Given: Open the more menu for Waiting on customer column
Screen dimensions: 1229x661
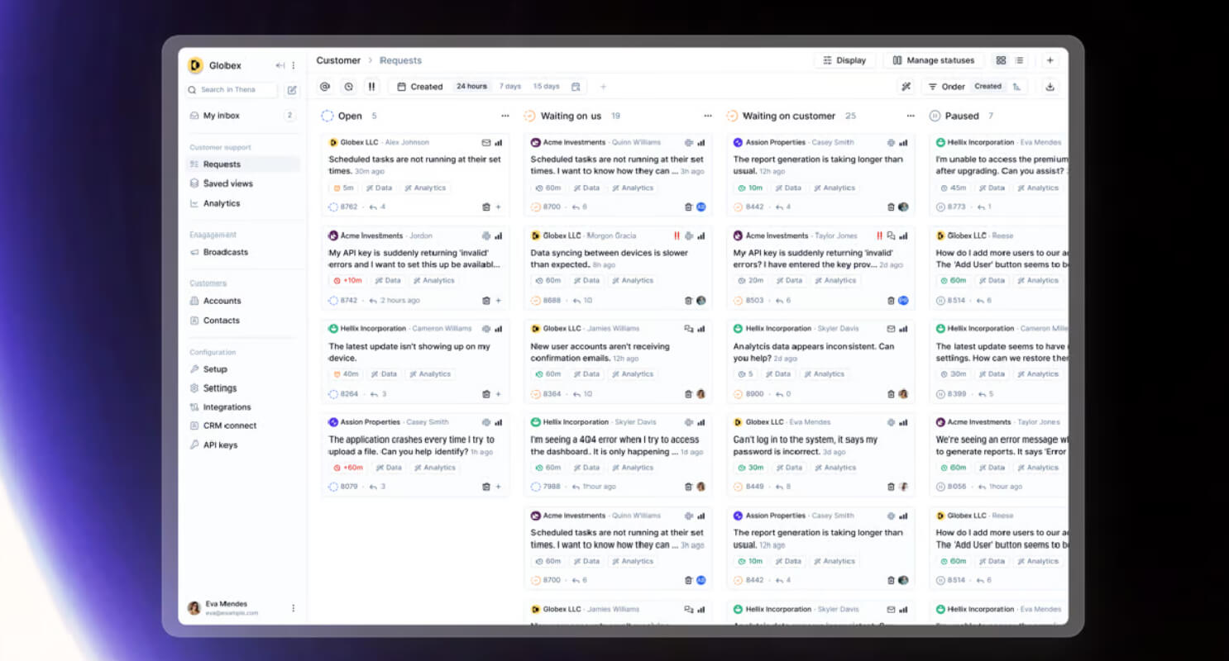Looking at the screenshot, I should coord(911,116).
